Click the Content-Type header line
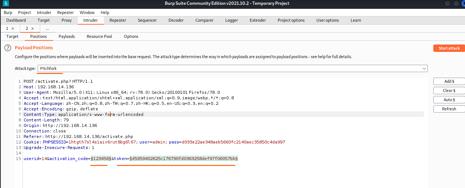 83,114
